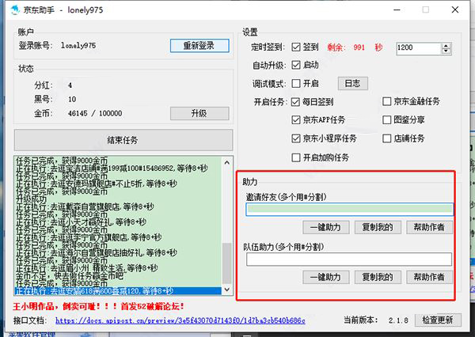Select log line 去逛眉小州 精致生活

(87, 268)
